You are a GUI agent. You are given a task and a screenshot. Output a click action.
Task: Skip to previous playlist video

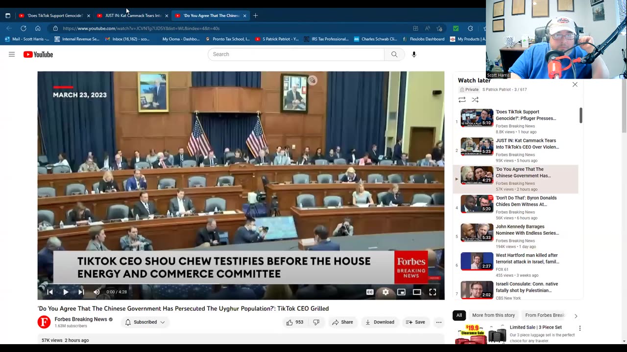pyautogui.click(x=49, y=292)
